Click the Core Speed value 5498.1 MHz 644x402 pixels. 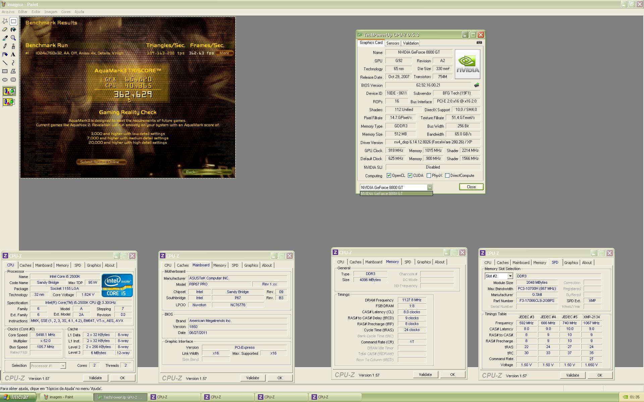(46, 335)
